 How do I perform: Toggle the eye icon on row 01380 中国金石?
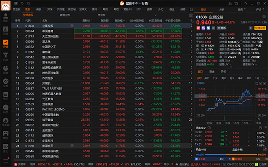[72, 146]
